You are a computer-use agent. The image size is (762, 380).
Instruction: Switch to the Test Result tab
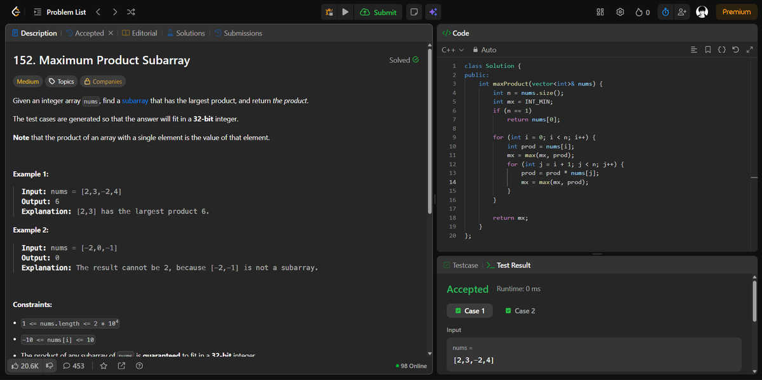click(508, 265)
